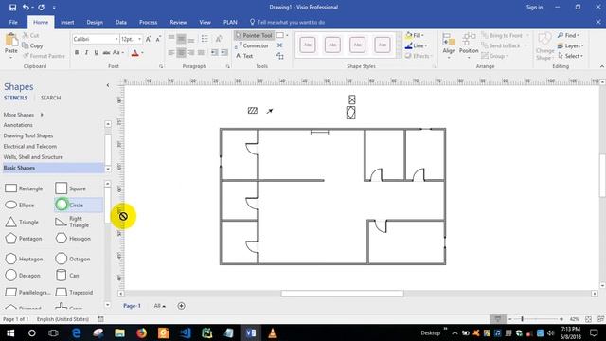Image resolution: width=606 pixels, height=341 pixels.
Task: Toggle strikethrough formatting
Action: [106, 53]
